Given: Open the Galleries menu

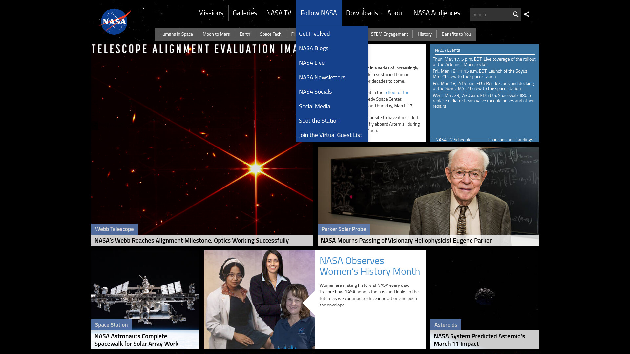Looking at the screenshot, I should [x=245, y=13].
